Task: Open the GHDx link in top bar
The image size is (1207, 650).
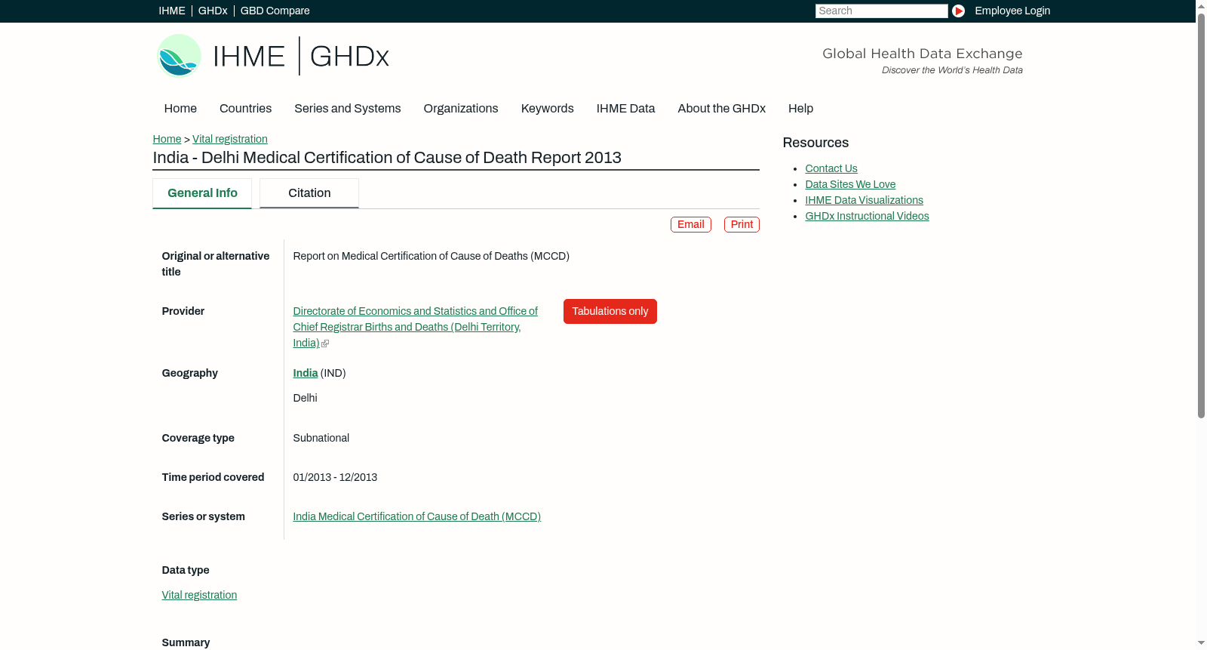Action: (213, 11)
